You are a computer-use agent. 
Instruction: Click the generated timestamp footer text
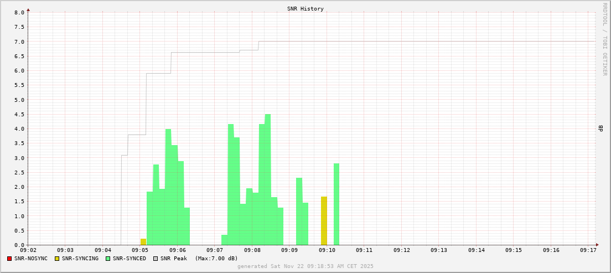coord(305,266)
